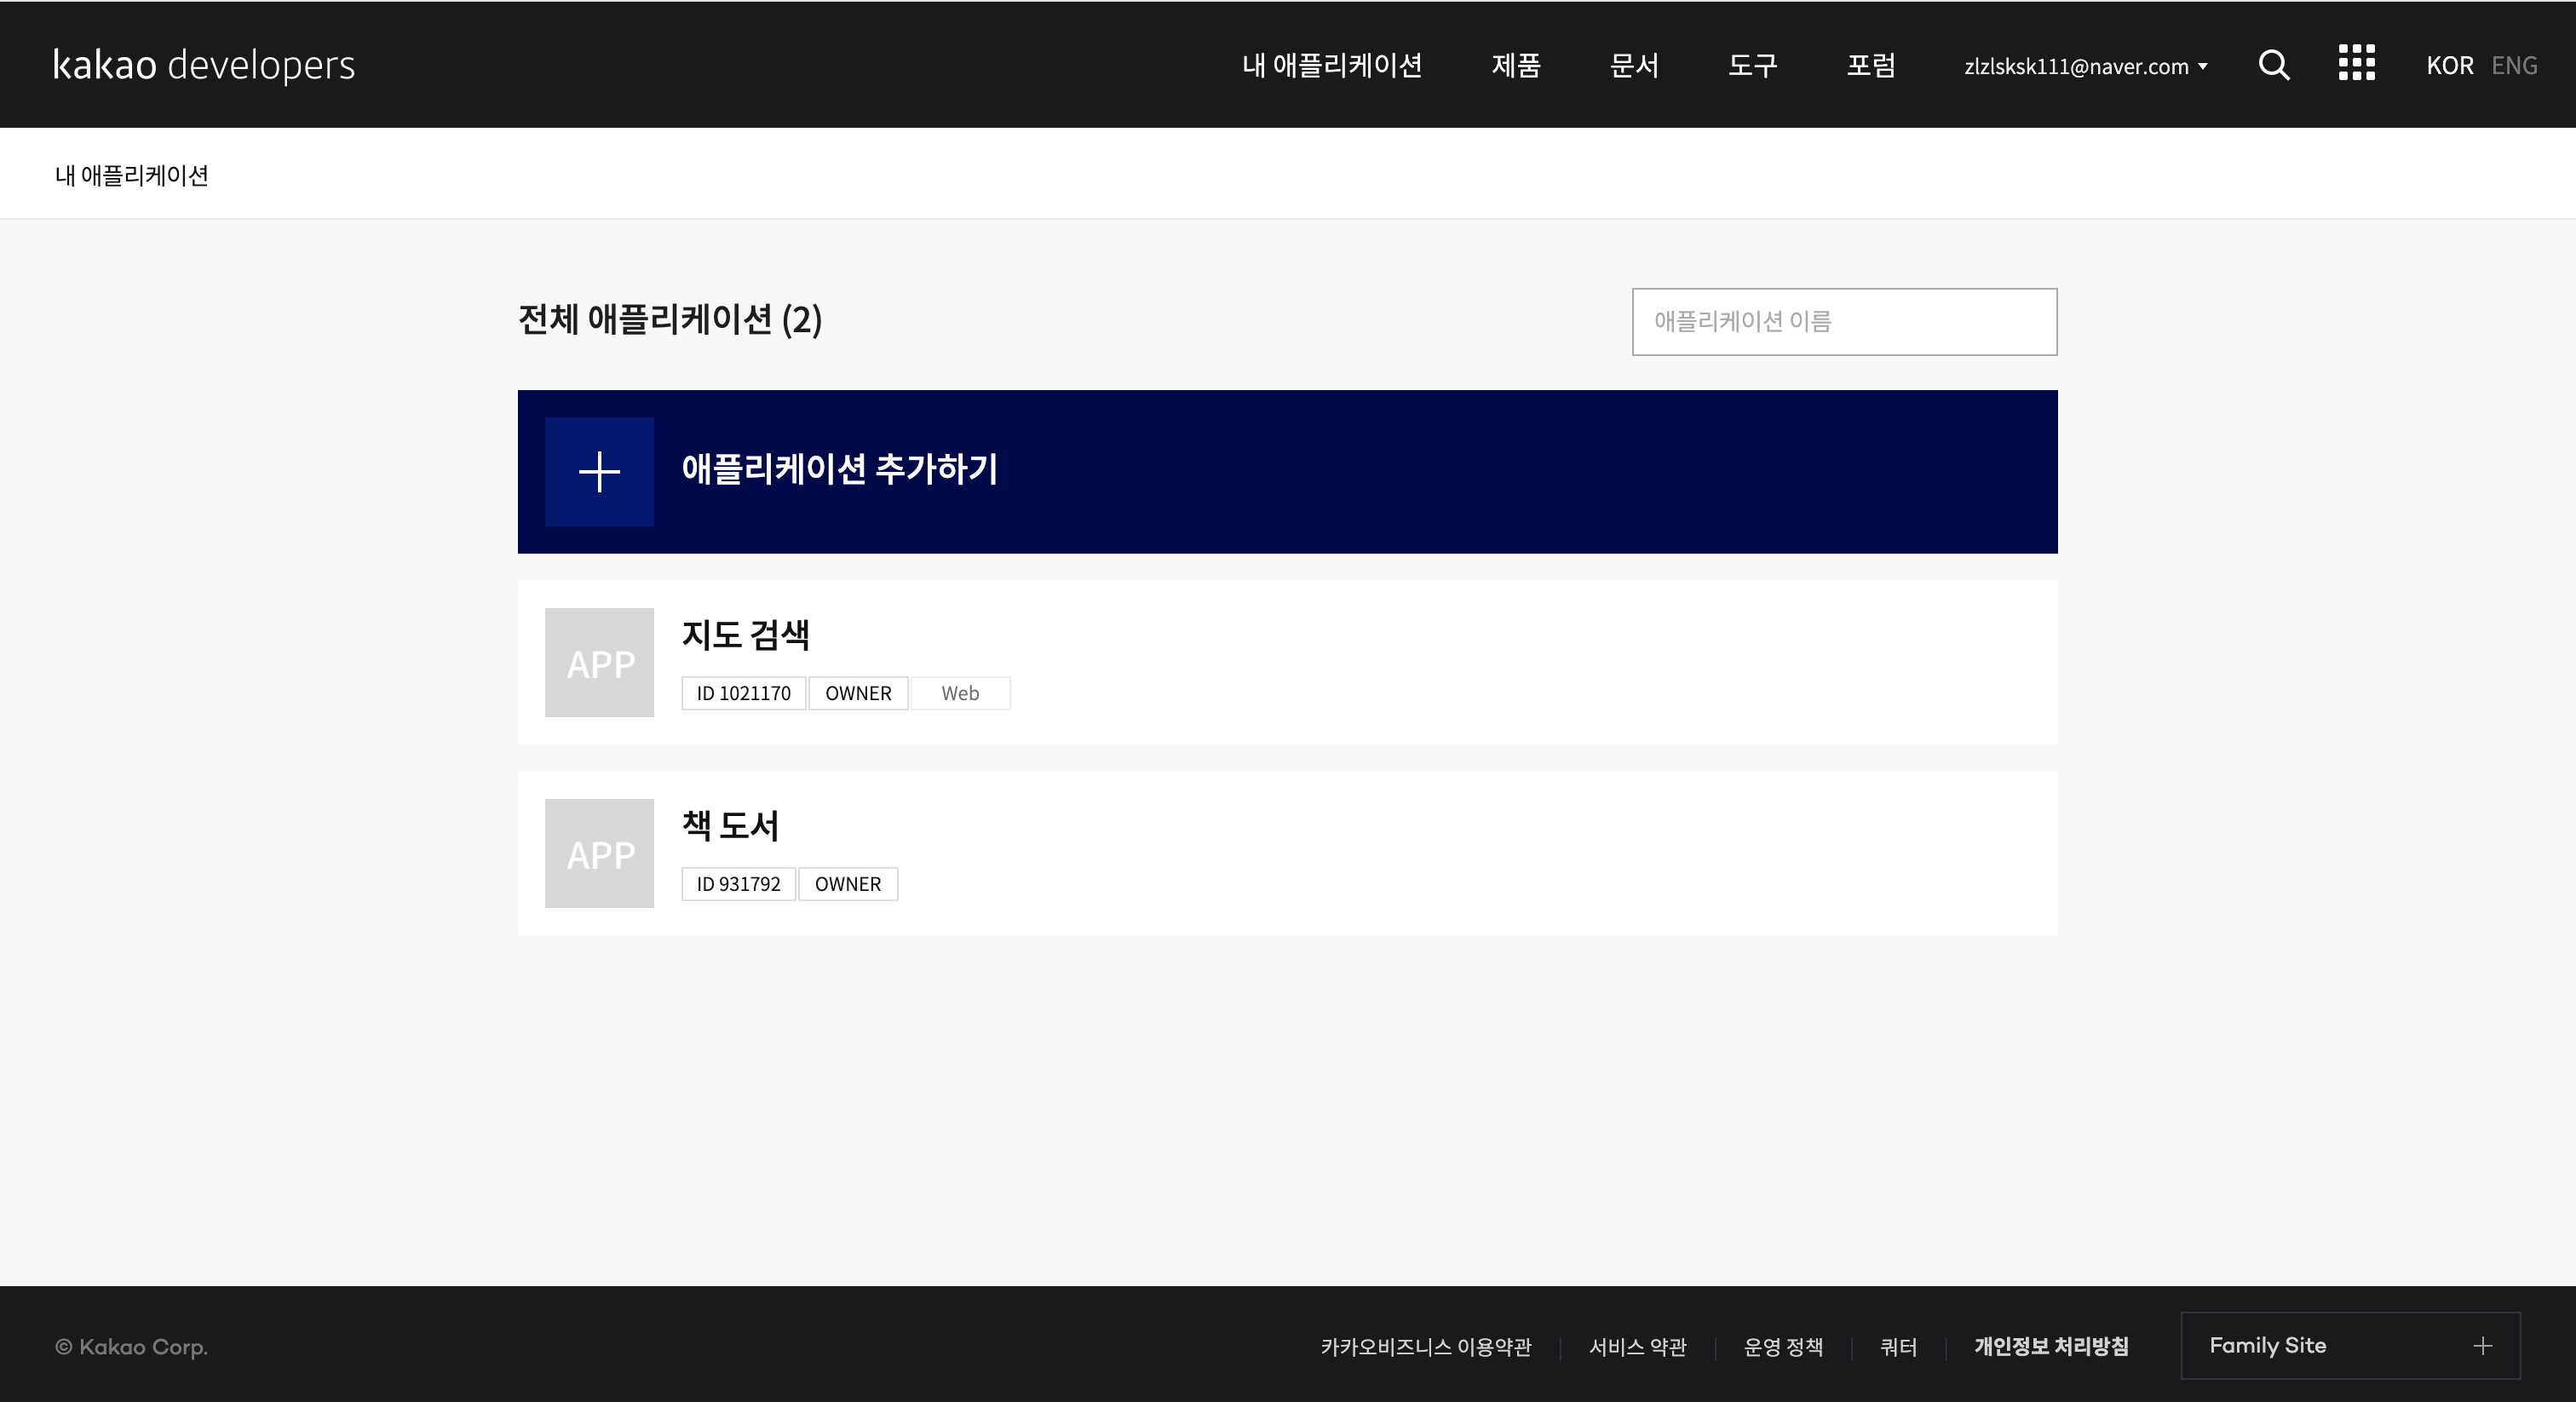Click the APP thumbnail of 책 도서
Image resolution: width=2576 pixels, height=1402 pixels.
pyautogui.click(x=599, y=854)
